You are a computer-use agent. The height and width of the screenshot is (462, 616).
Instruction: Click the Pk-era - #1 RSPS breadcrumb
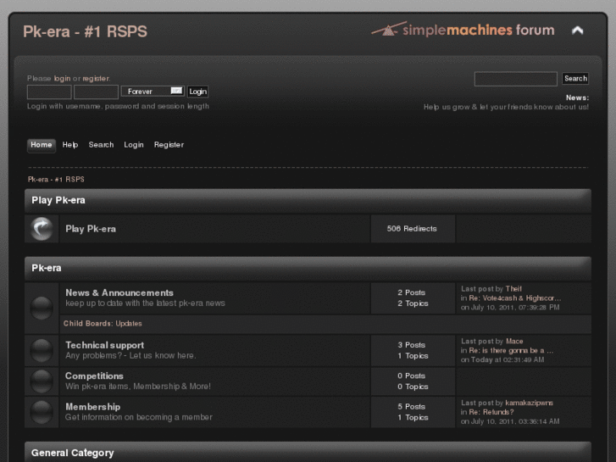(x=56, y=180)
